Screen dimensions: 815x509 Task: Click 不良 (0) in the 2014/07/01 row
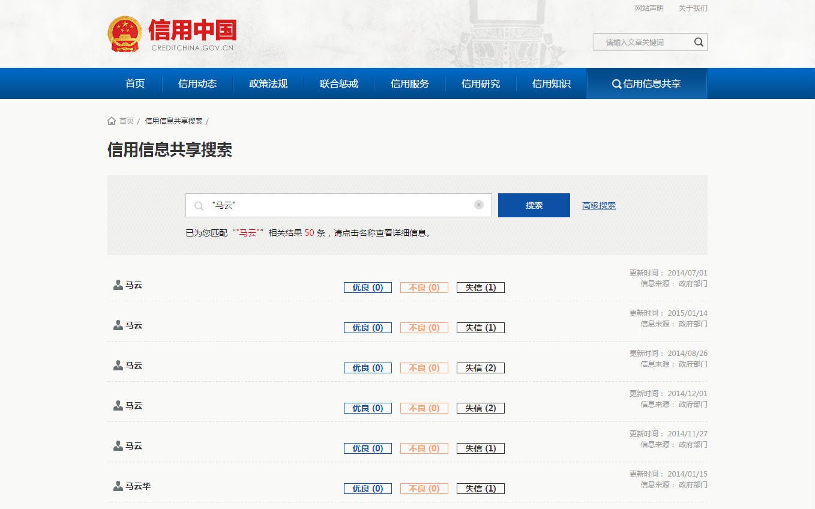pyautogui.click(x=424, y=288)
